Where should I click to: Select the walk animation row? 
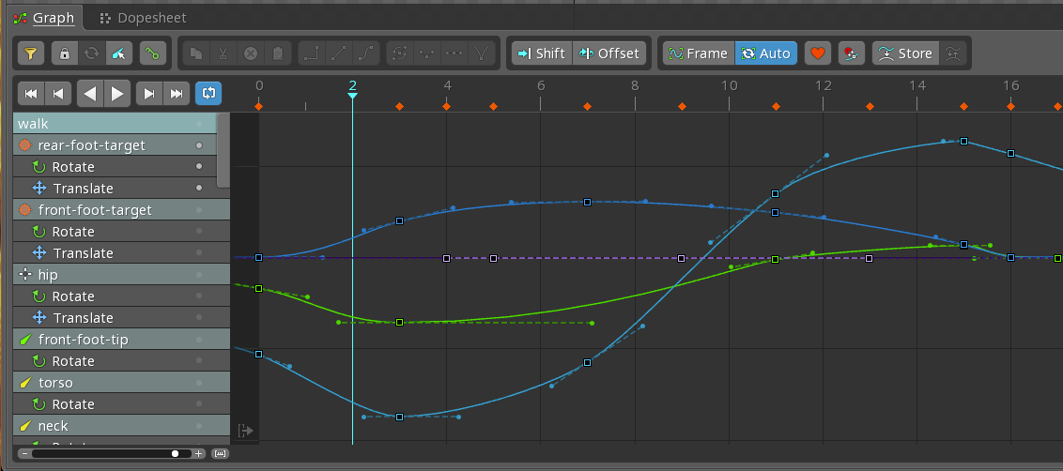coord(115,123)
